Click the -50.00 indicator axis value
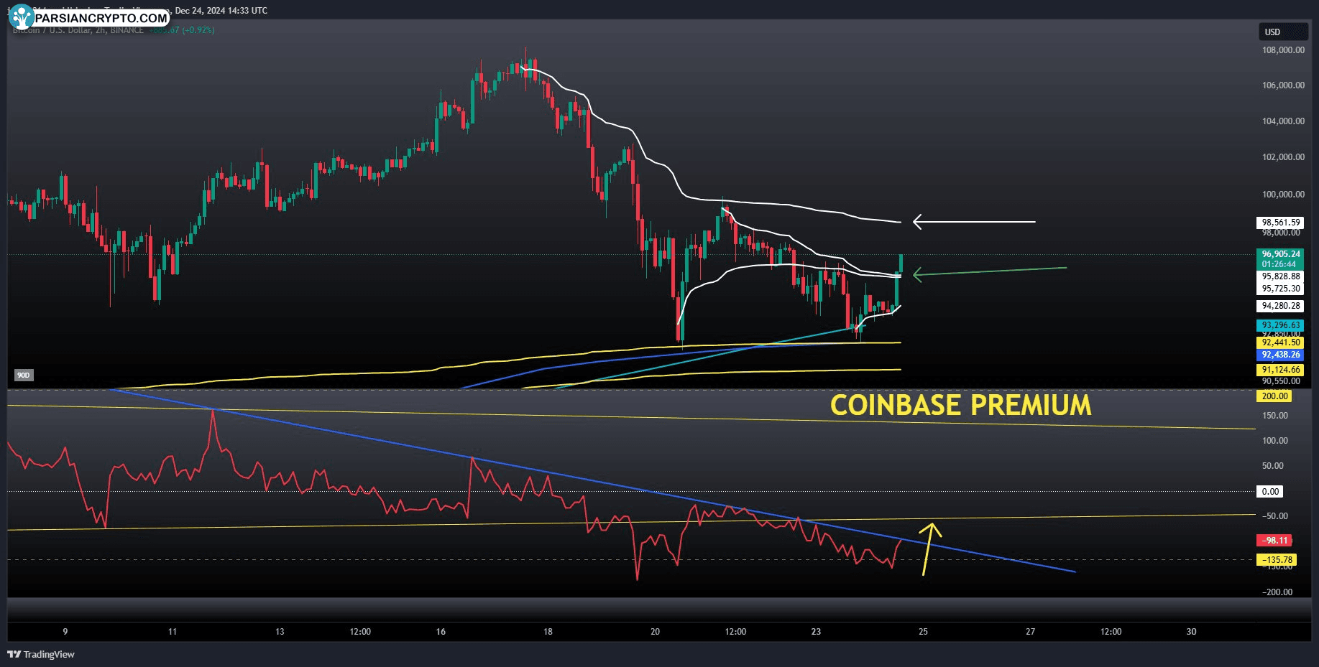This screenshot has width=1319, height=667. [1274, 516]
